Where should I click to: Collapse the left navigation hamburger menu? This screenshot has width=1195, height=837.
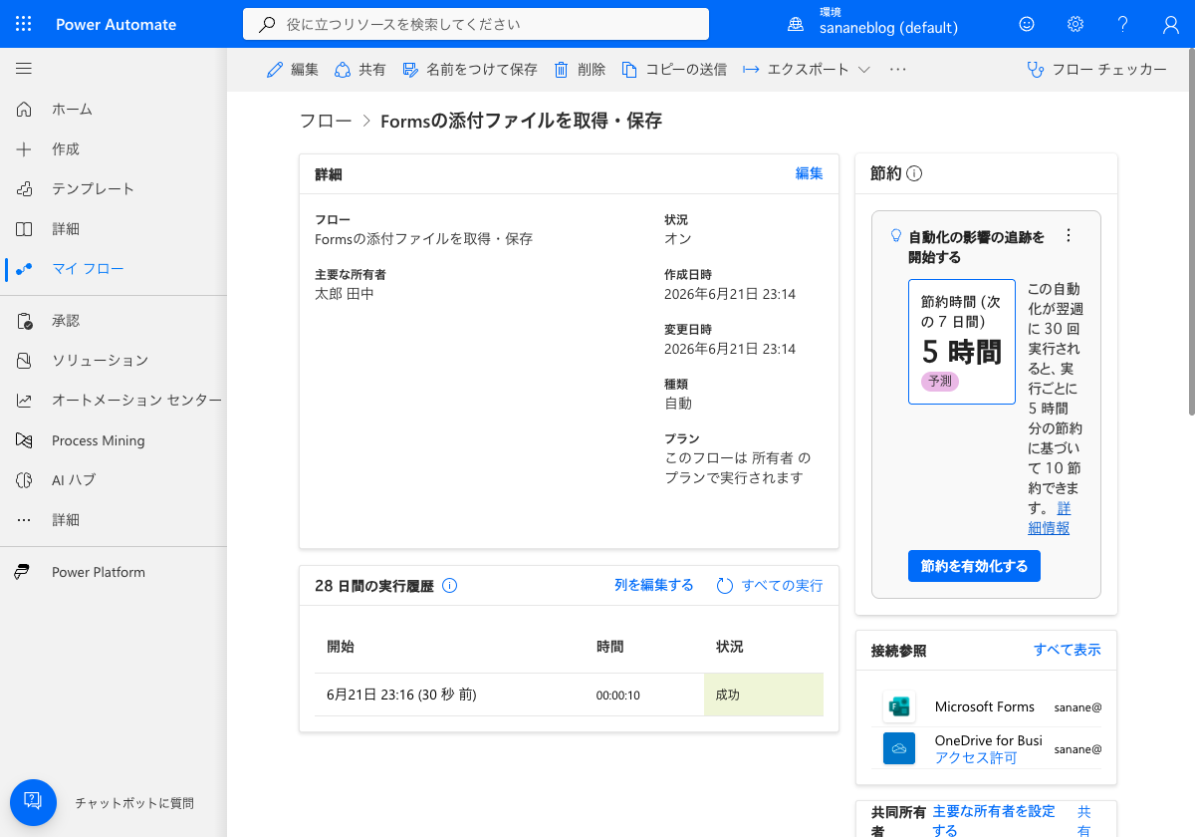24,69
